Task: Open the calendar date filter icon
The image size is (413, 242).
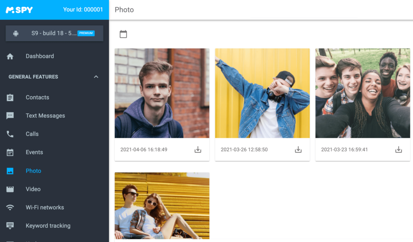Action: point(123,34)
